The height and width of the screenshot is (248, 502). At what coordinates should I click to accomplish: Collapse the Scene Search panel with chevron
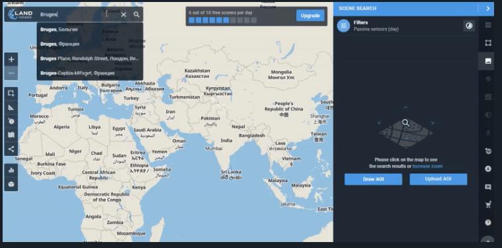[x=488, y=9]
